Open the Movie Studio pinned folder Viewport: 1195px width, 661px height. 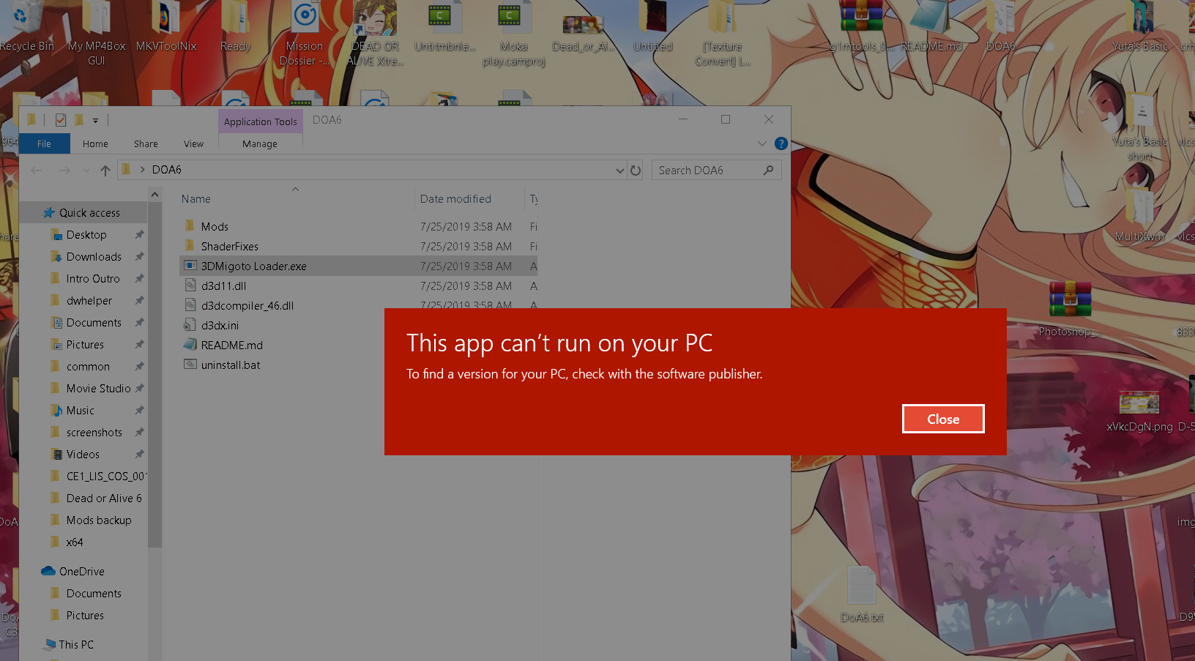99,388
